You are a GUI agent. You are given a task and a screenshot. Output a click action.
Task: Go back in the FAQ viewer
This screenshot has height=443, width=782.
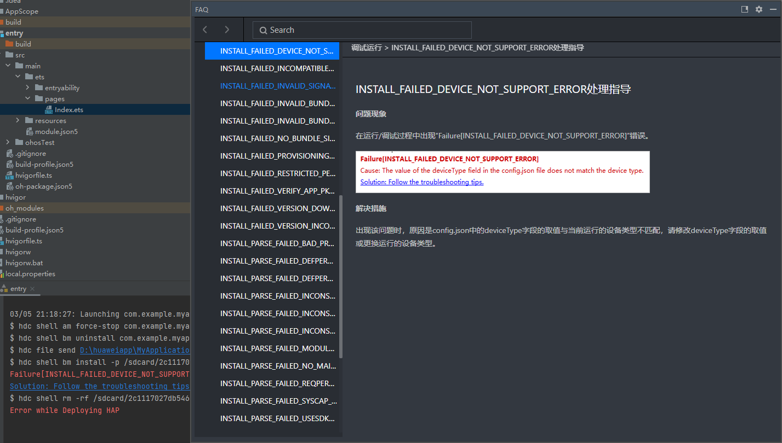(205, 30)
